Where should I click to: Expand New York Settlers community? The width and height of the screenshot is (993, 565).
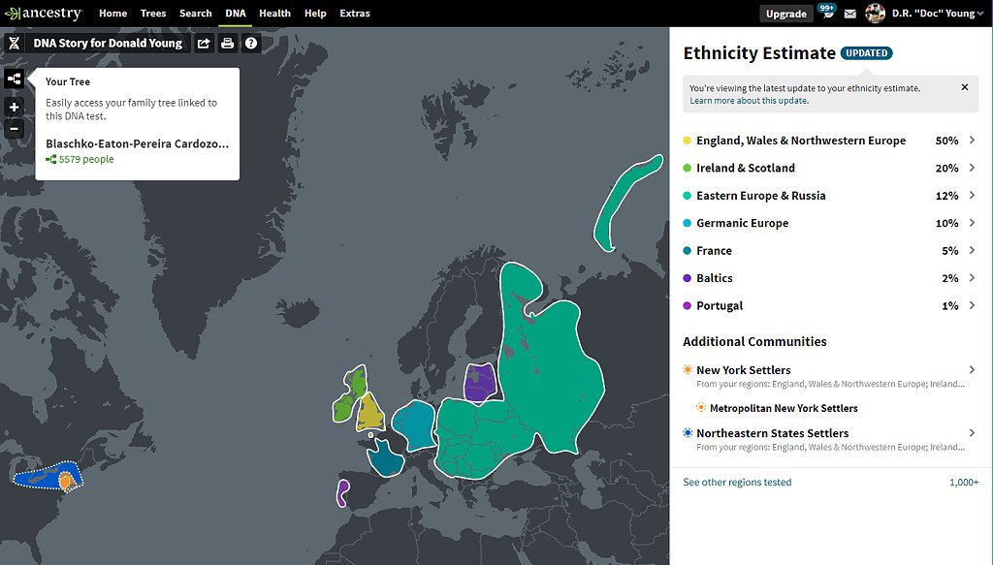(x=972, y=369)
